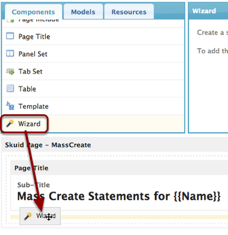Click the partially visible Page Include icon
Screen dimensions: 228x235
[x=10, y=21]
